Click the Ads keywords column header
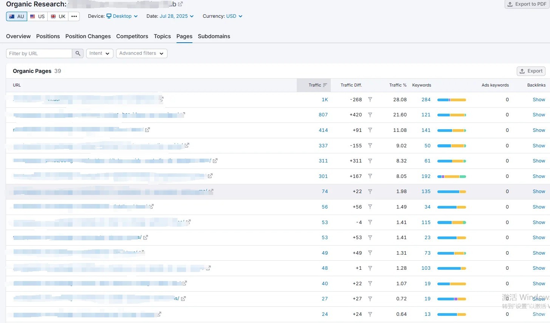Viewport: 550px width, 323px height. (x=495, y=85)
